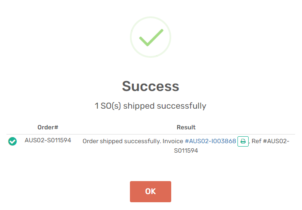302x210 pixels.
Task: Click the 'Order shipped' words in result row
Action: [x=103, y=141]
